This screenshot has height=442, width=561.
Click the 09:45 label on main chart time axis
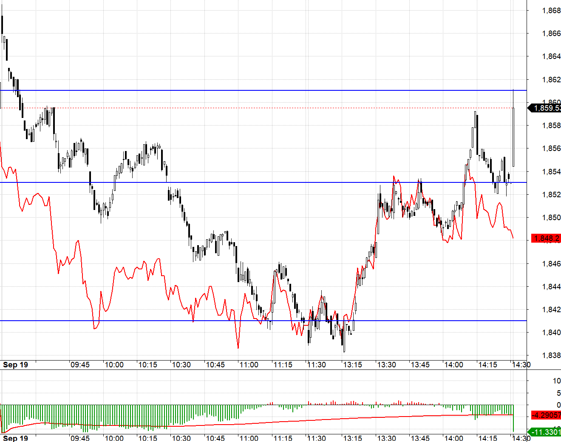(x=80, y=365)
